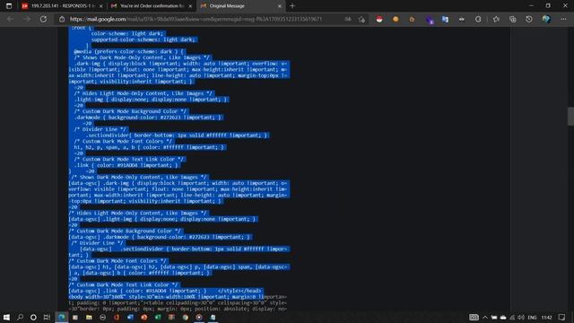The height and width of the screenshot is (323, 574).
Task: Open the blue translate extension icon
Action: click(445, 19)
